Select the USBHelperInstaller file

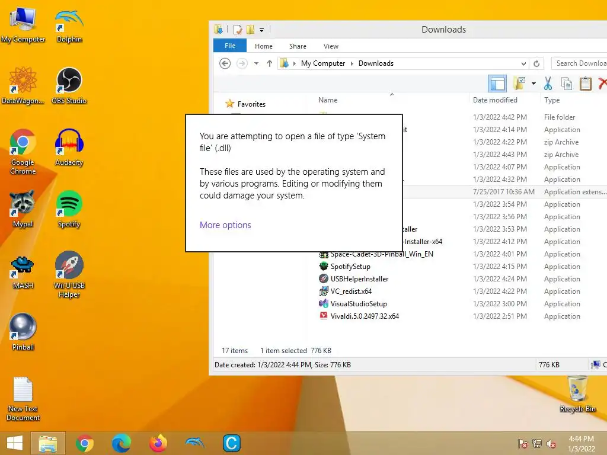click(x=359, y=278)
